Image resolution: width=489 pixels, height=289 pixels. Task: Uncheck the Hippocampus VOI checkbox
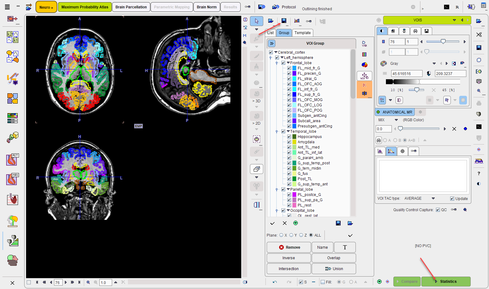pyautogui.click(x=289, y=137)
